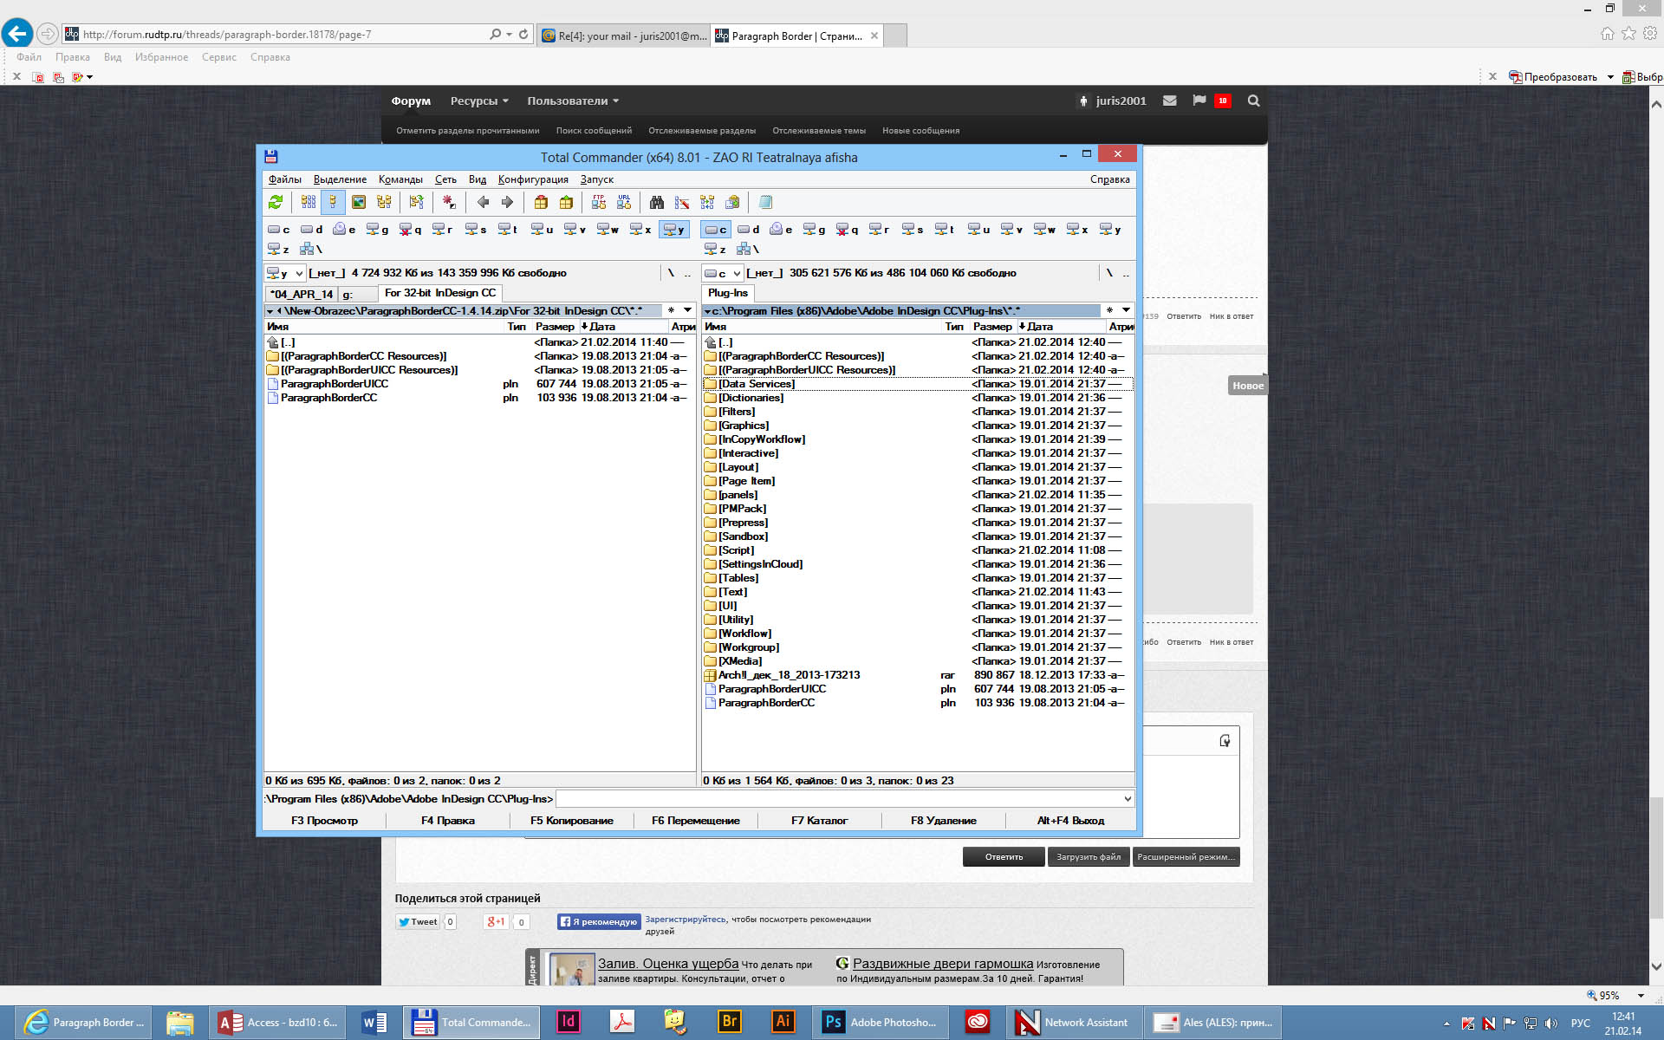Click browser back button
1664x1040 pixels.
[x=17, y=34]
